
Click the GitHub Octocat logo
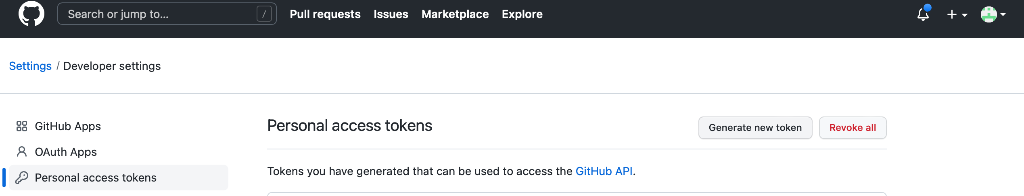tap(31, 14)
